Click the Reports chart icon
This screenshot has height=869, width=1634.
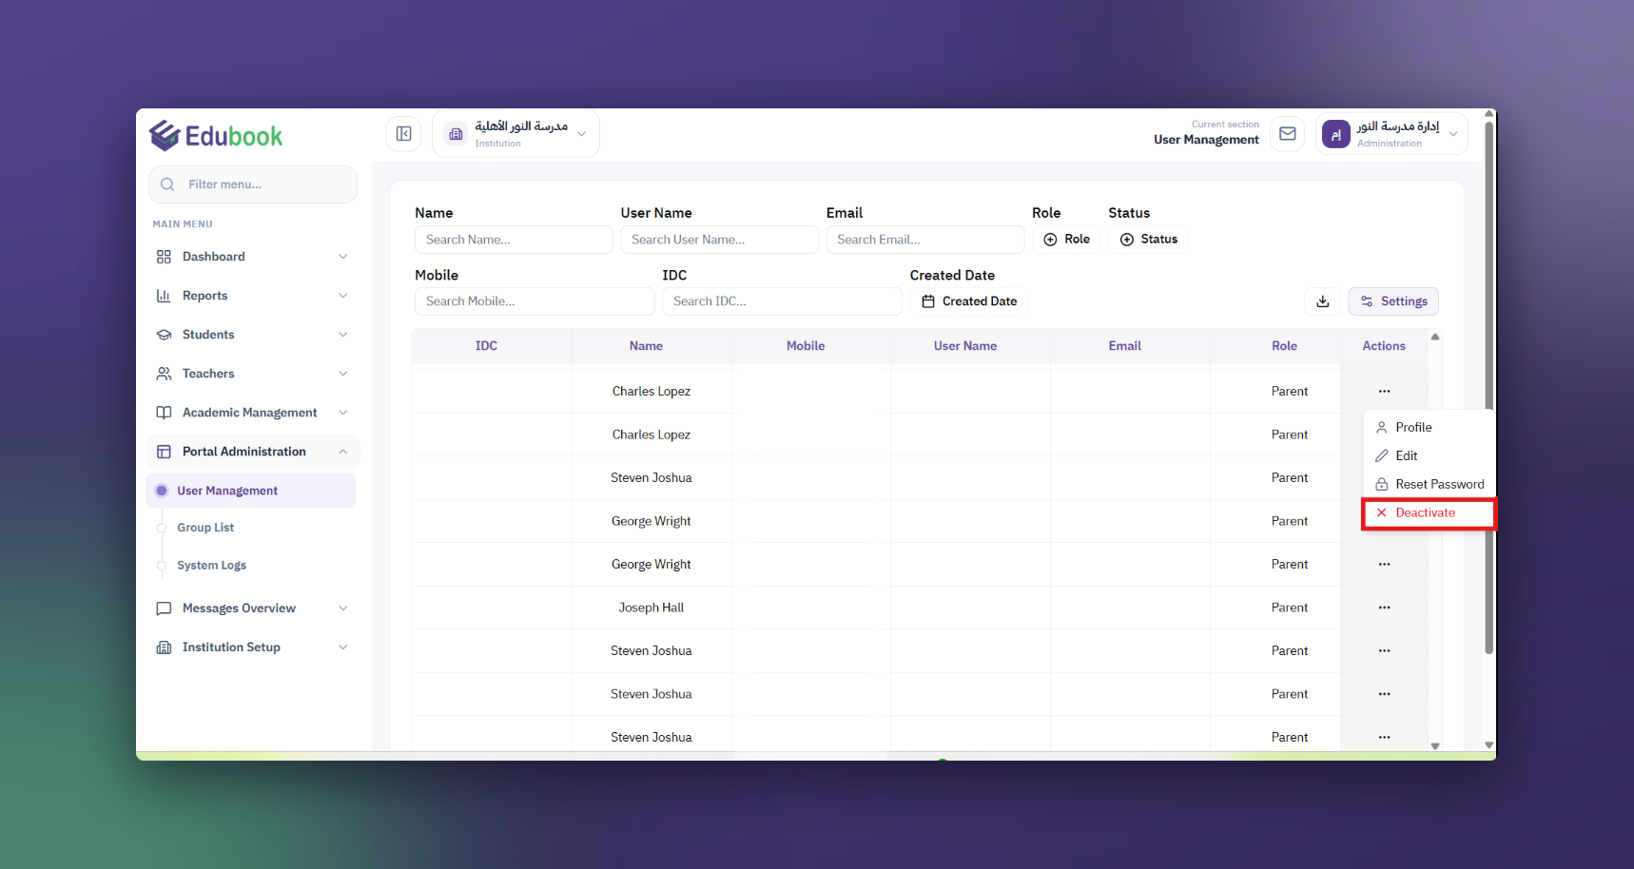[x=164, y=296]
